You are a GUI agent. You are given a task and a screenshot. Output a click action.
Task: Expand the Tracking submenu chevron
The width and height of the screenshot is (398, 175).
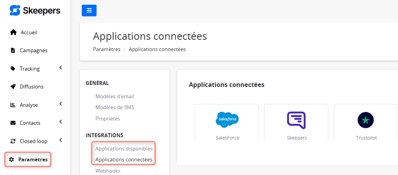click(x=61, y=68)
